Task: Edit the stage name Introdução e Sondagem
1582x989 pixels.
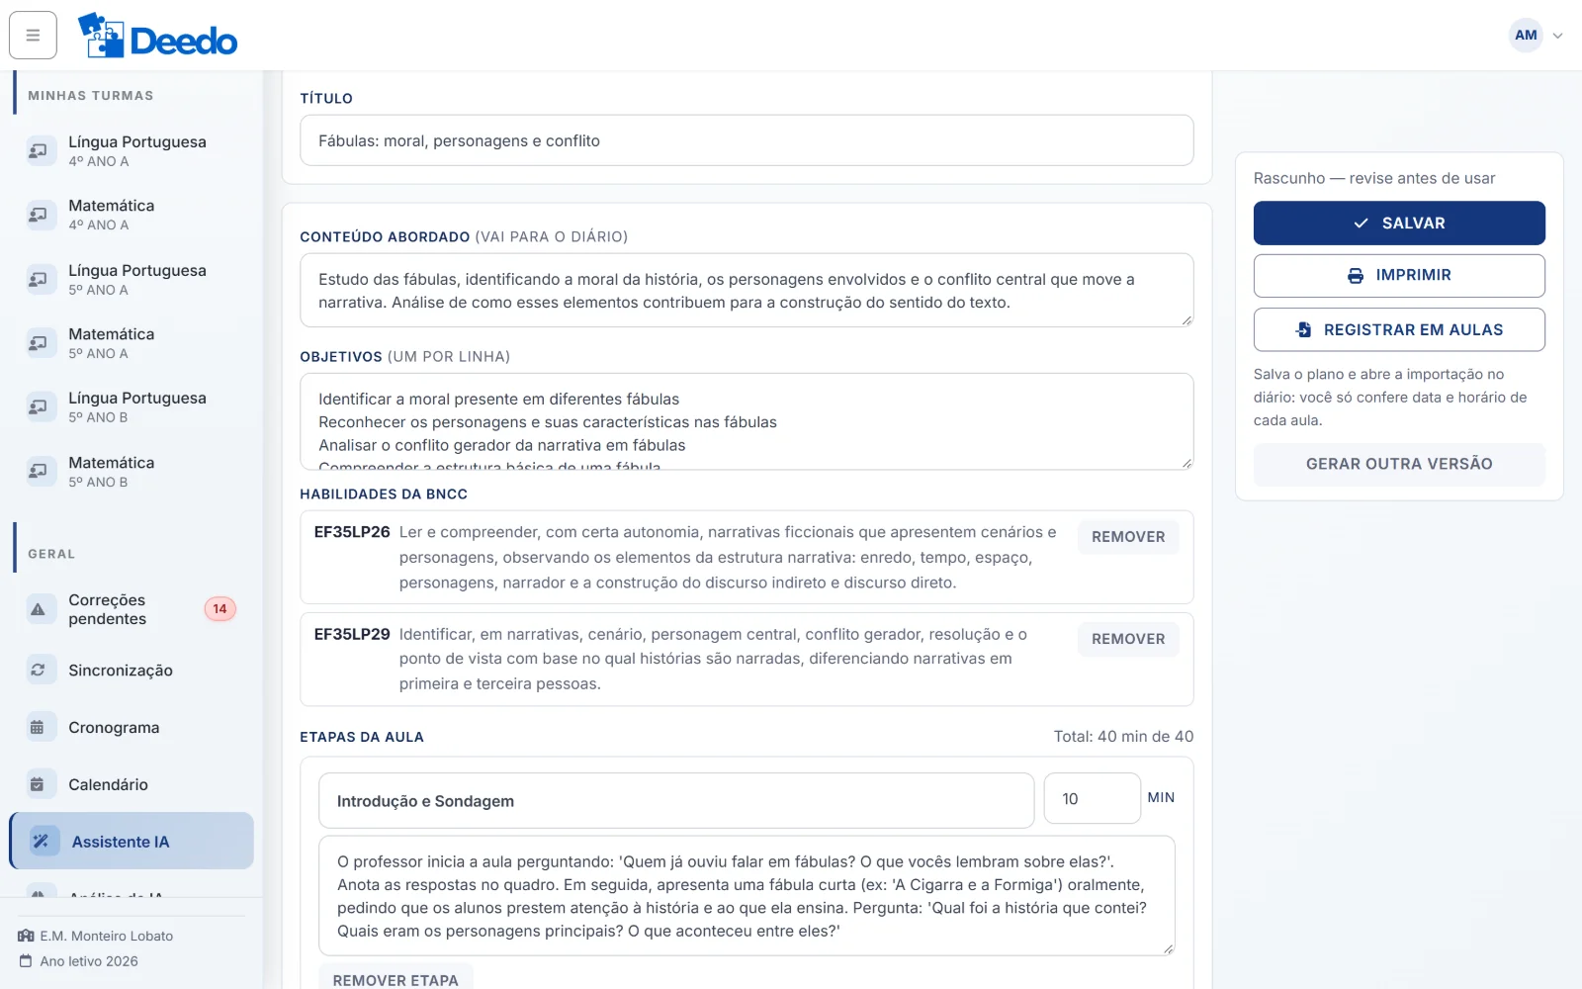Action: coord(676,801)
